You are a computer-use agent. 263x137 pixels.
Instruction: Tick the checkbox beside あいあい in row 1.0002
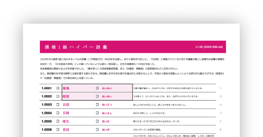[x=97, y=96]
